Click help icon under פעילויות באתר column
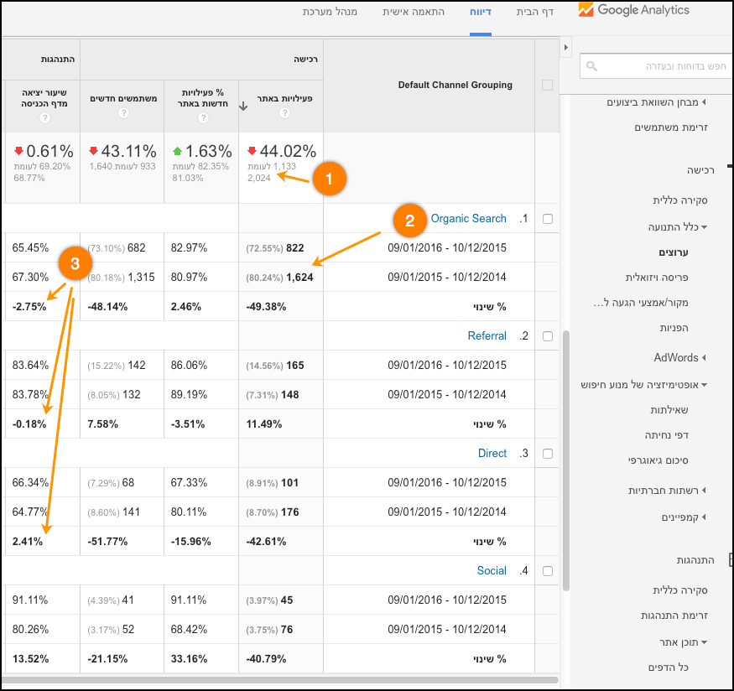The height and width of the screenshot is (691, 734). (x=281, y=113)
